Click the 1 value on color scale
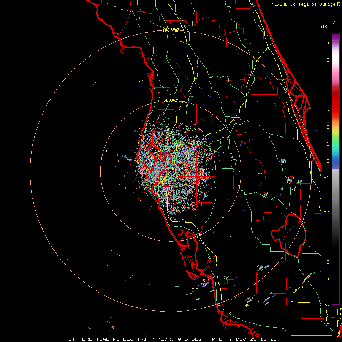342x342 pixels. (x=328, y=144)
